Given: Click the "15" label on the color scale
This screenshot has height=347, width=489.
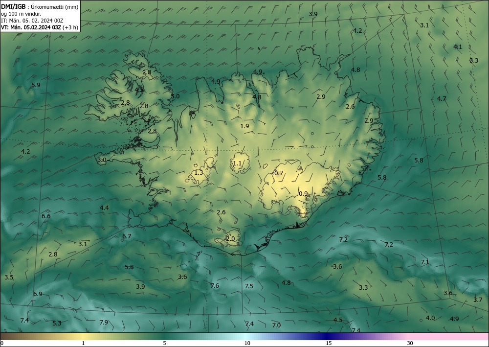Looking at the screenshot, I should 329,343.
